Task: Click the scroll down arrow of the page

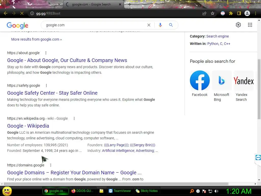Action: tap(259, 180)
